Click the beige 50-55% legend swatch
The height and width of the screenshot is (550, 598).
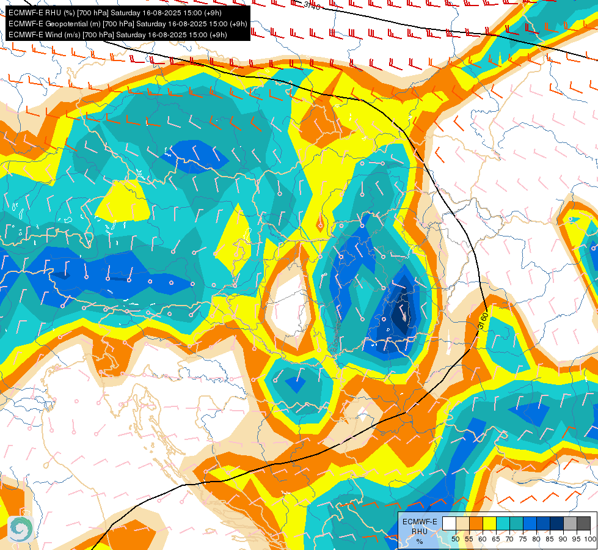click(462, 523)
